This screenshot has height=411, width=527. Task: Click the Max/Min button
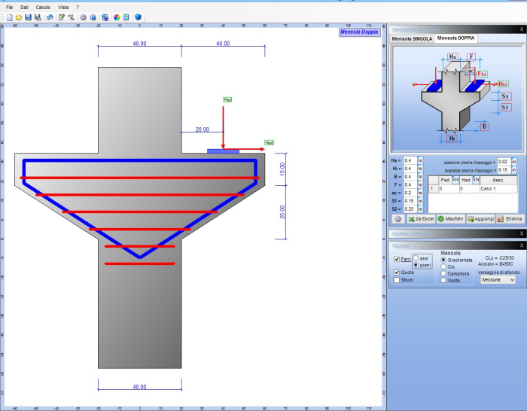click(450, 219)
